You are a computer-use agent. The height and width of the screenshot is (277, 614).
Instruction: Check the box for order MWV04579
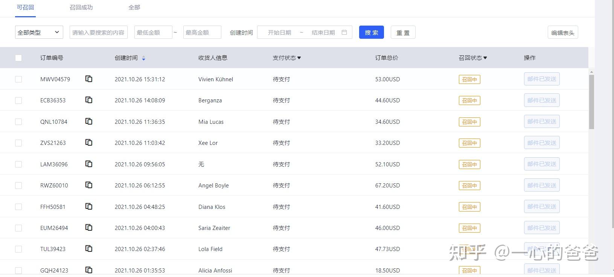click(18, 79)
